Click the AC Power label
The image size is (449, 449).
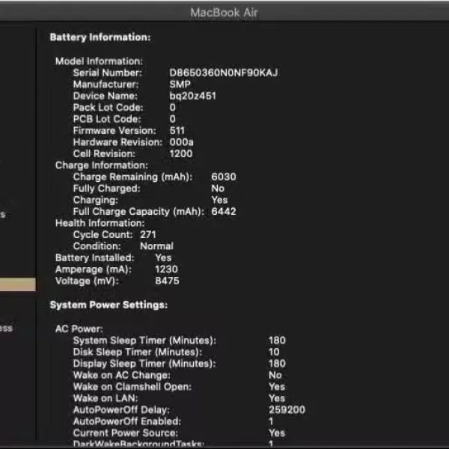click(x=79, y=329)
